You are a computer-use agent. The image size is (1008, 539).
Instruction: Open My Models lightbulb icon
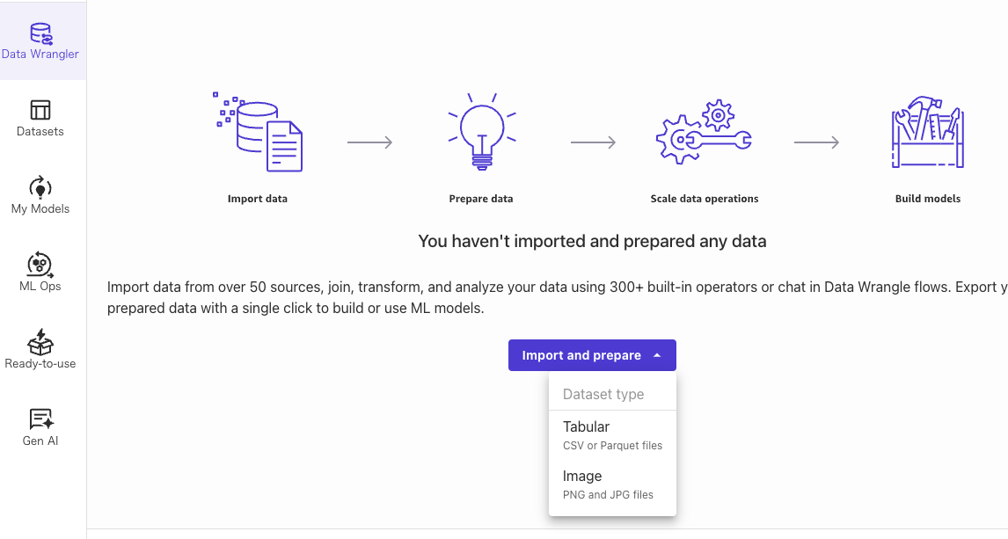coord(40,187)
